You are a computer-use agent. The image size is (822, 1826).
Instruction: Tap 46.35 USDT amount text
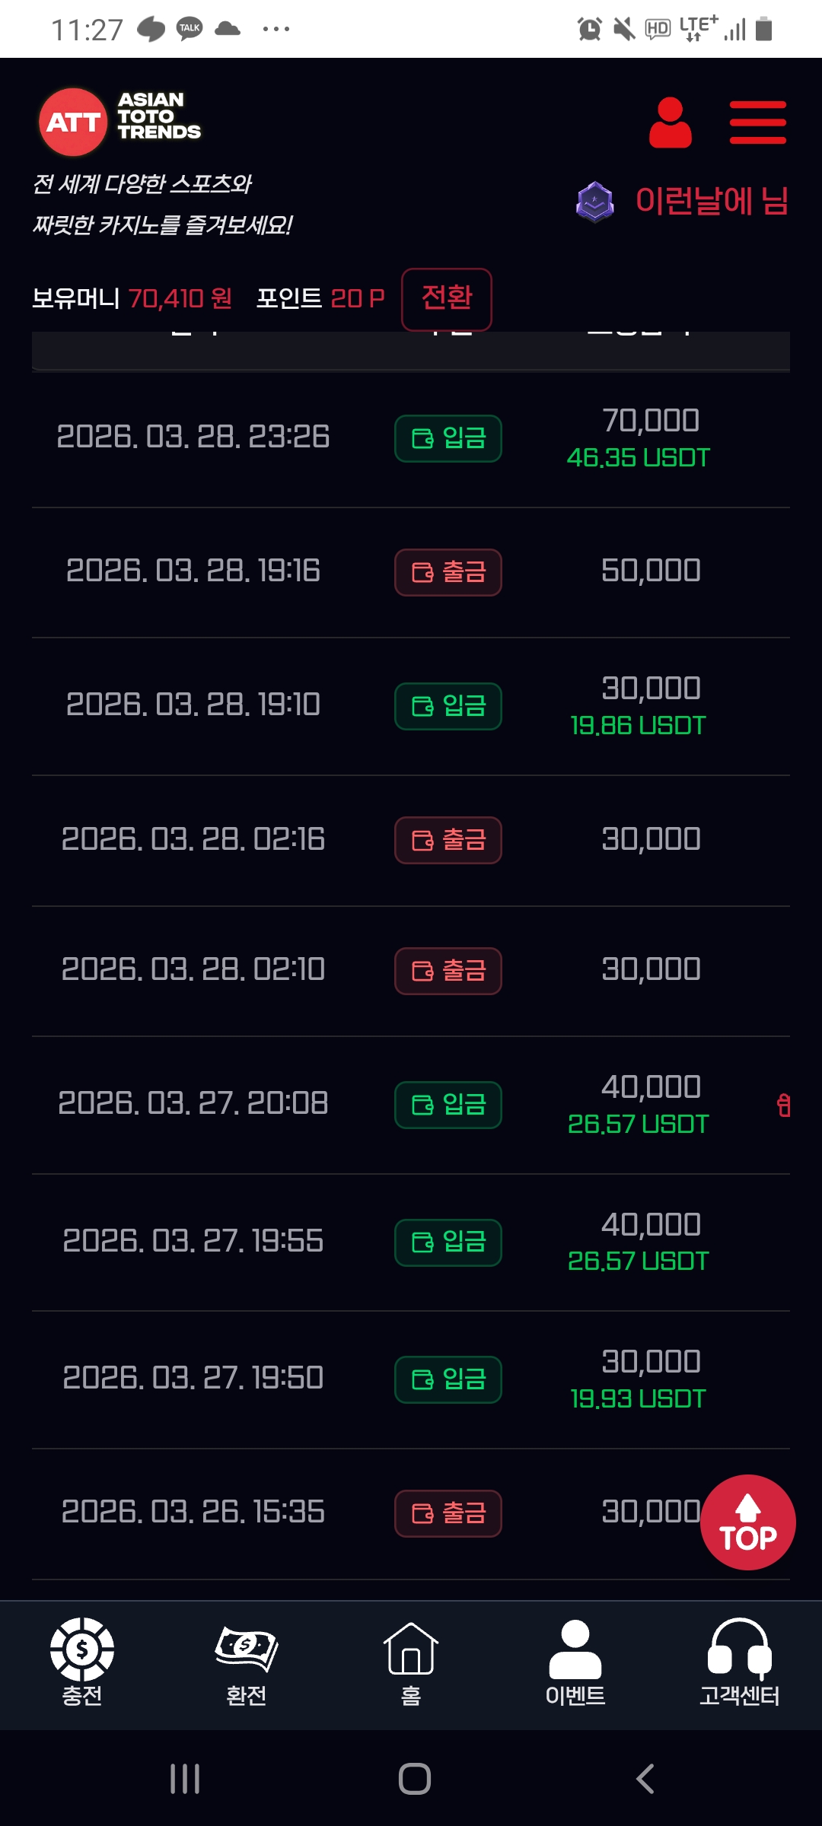coord(638,458)
